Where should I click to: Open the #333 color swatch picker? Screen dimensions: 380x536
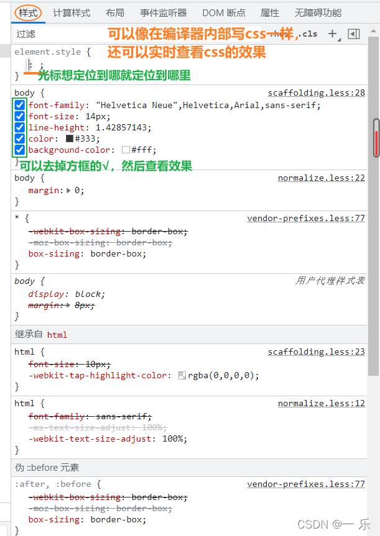[x=70, y=139]
